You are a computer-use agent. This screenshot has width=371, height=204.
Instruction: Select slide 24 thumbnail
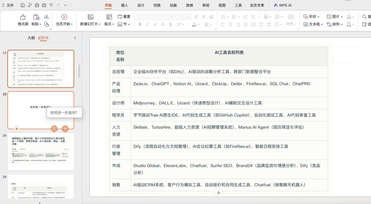pyautogui.click(x=41, y=151)
